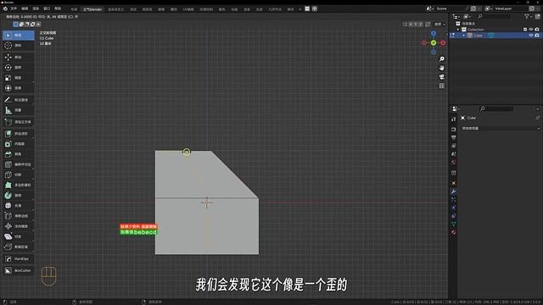Collapse the Collection tree row
Image resolution: width=543 pixels, height=305 pixels.
pyautogui.click(x=458, y=30)
